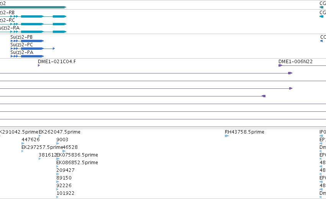Select the Su(z)2-RC transcript feature

click(33, 24)
